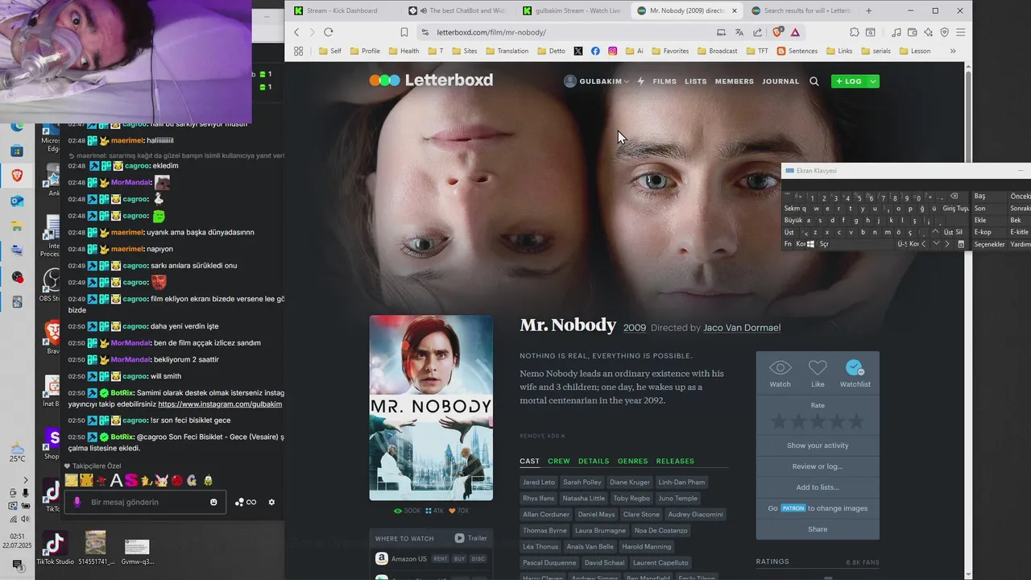
Task: Expand the green LOG button arrow
Action: (x=872, y=81)
